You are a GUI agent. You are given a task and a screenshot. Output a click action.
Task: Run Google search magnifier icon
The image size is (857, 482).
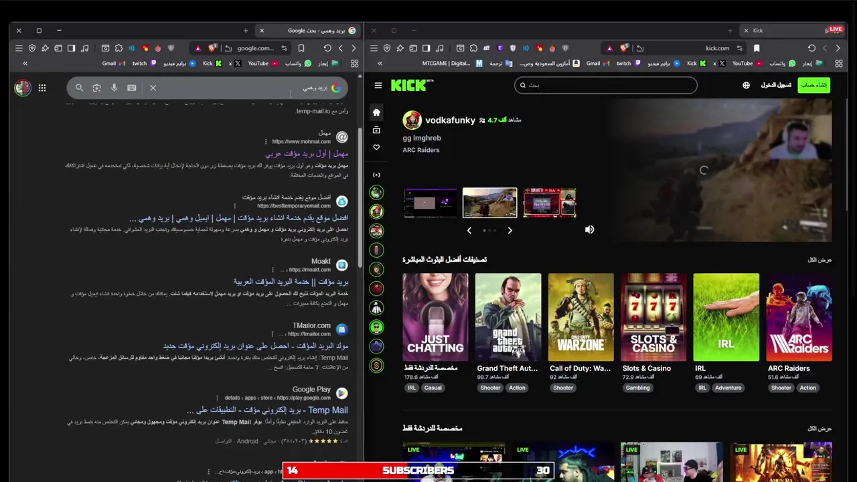[x=79, y=88]
